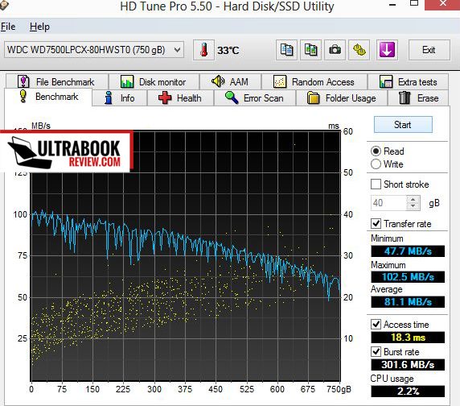
Task: Click the short stroke 40 gB field
Action: (x=388, y=203)
